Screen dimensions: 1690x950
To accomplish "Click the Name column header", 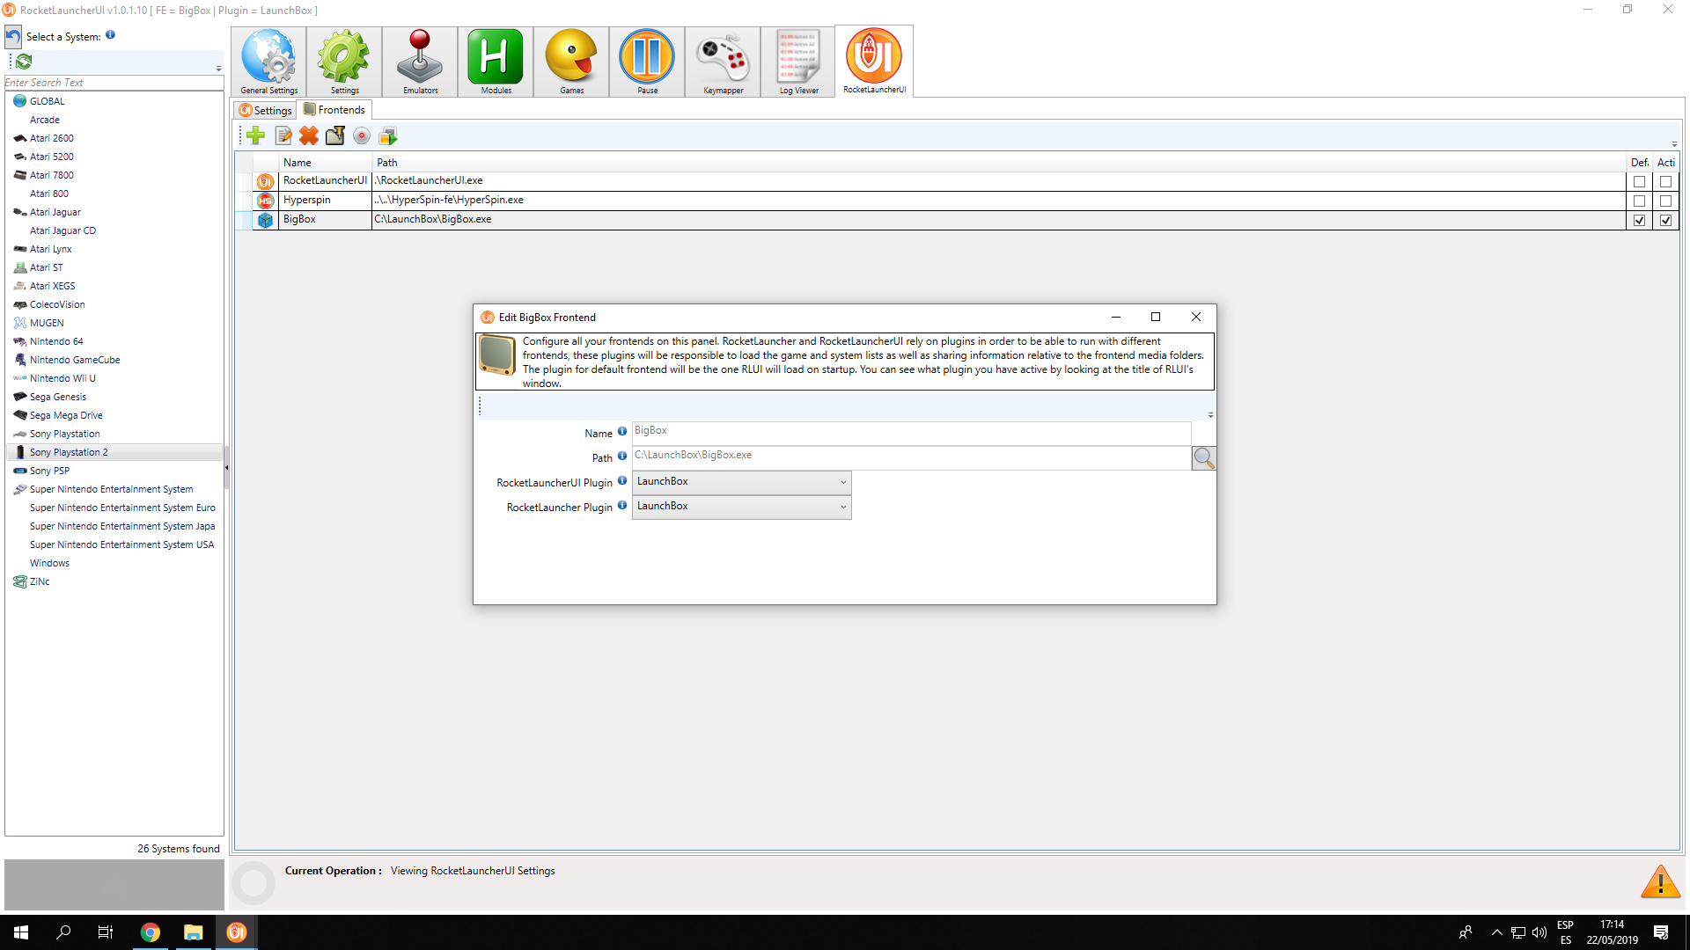I will click(x=326, y=163).
